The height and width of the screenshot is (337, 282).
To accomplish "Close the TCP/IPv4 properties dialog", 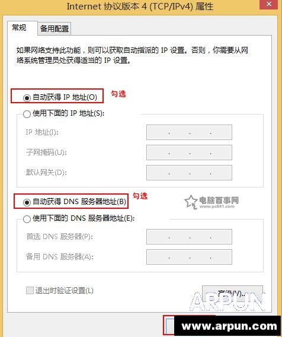I will 269,4.
